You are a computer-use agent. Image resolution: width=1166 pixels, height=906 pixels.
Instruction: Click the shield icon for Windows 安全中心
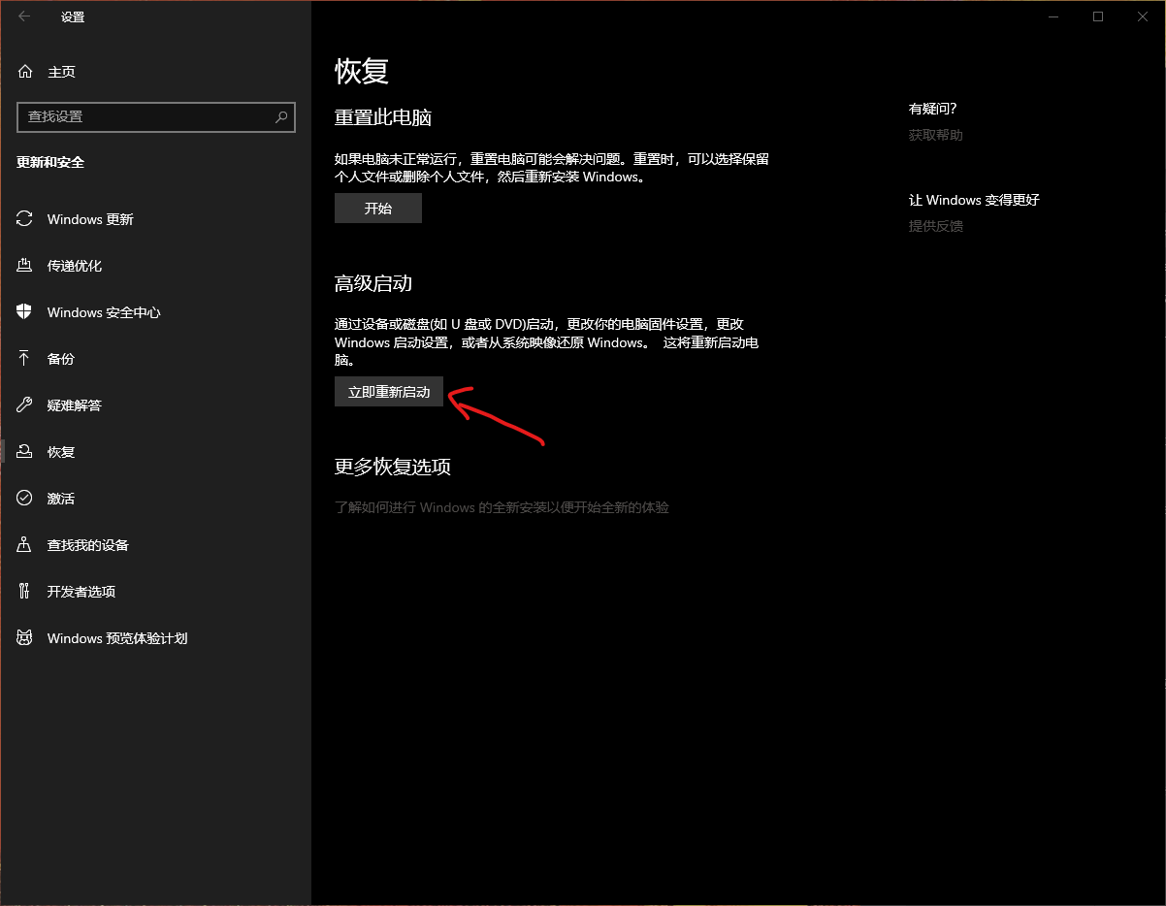25,312
